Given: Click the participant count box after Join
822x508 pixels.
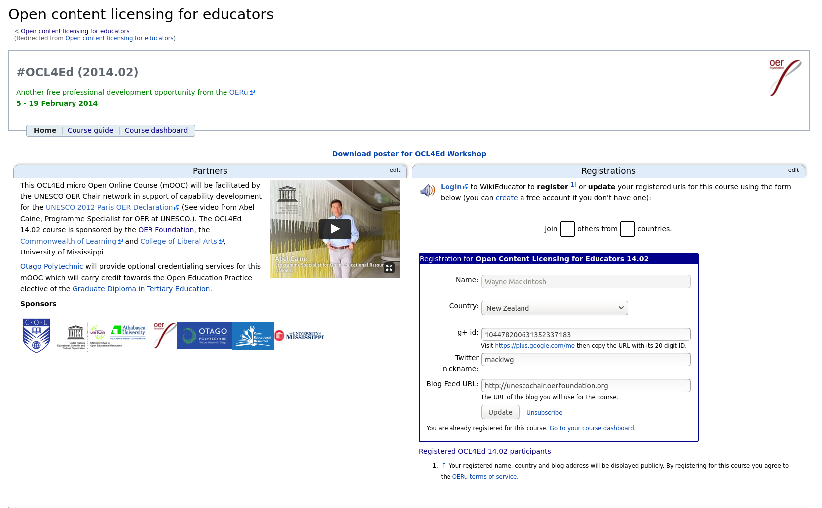Looking at the screenshot, I should [567, 229].
